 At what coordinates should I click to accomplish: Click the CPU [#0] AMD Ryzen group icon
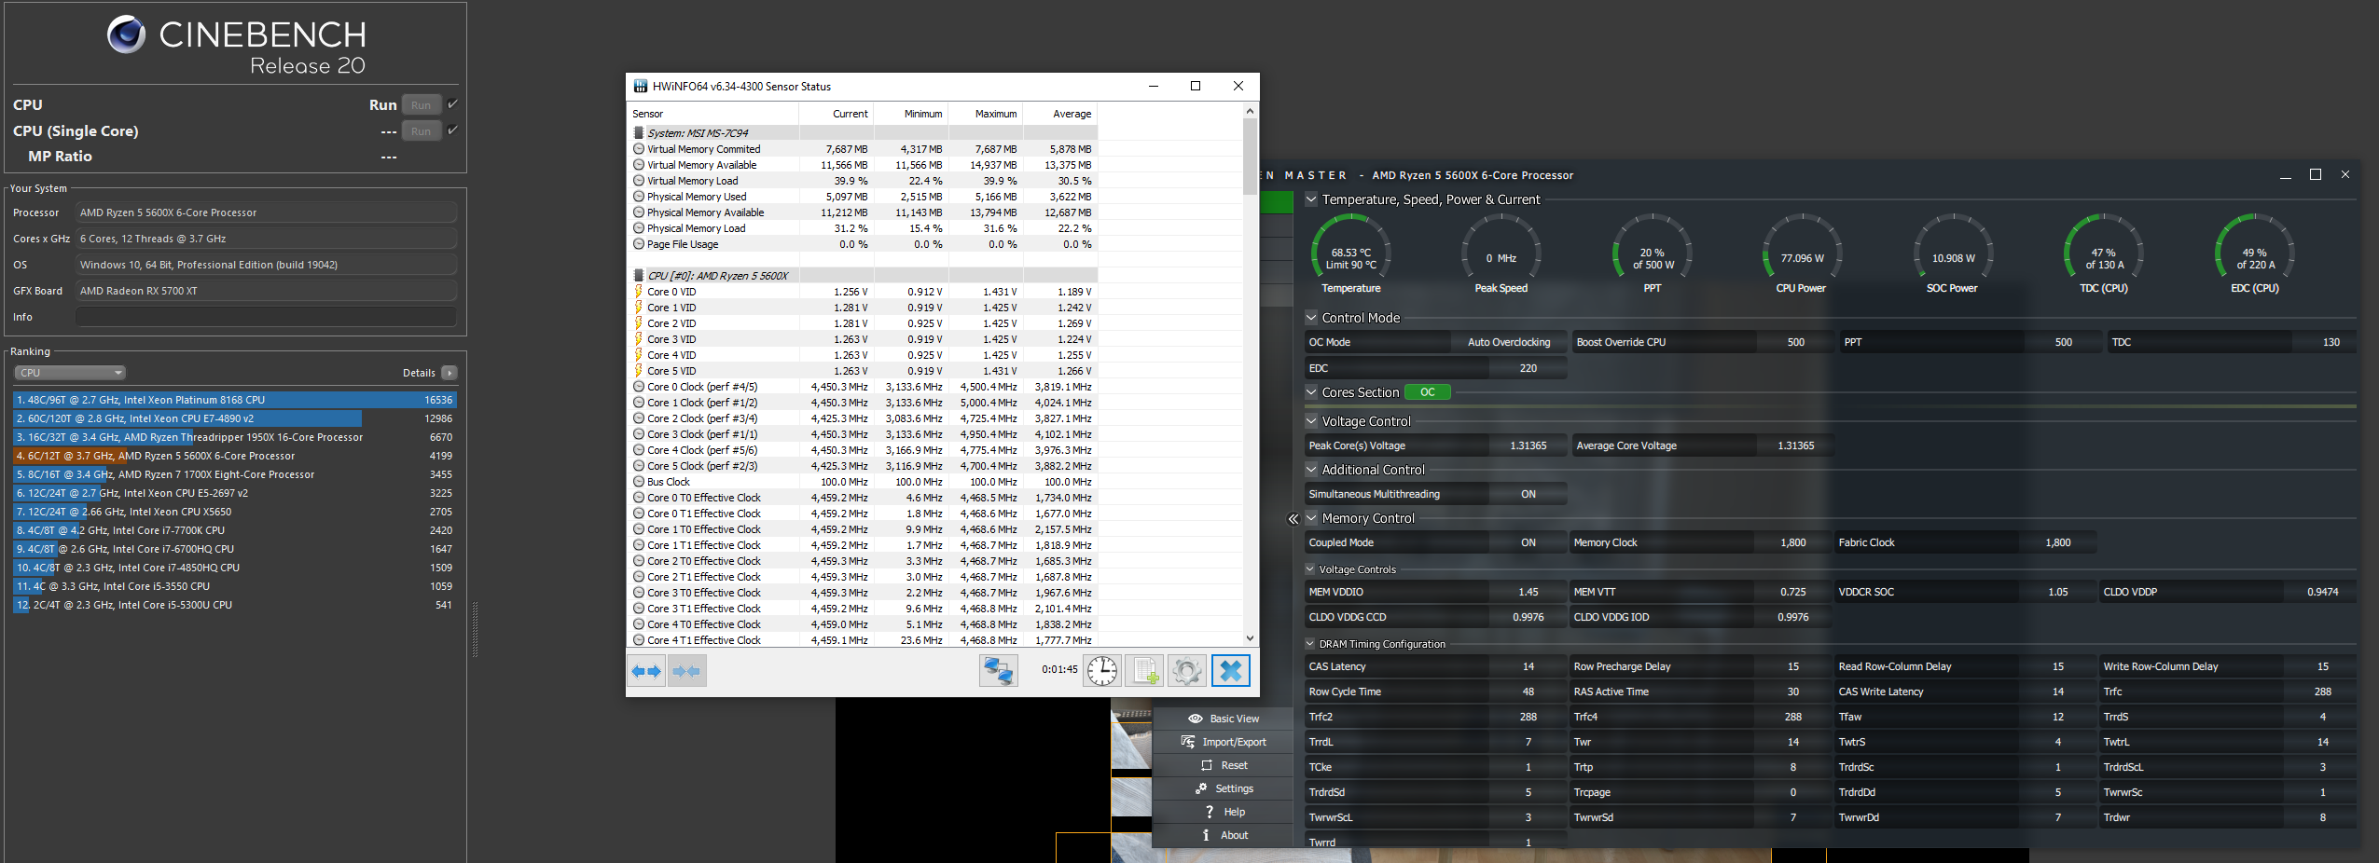point(639,276)
